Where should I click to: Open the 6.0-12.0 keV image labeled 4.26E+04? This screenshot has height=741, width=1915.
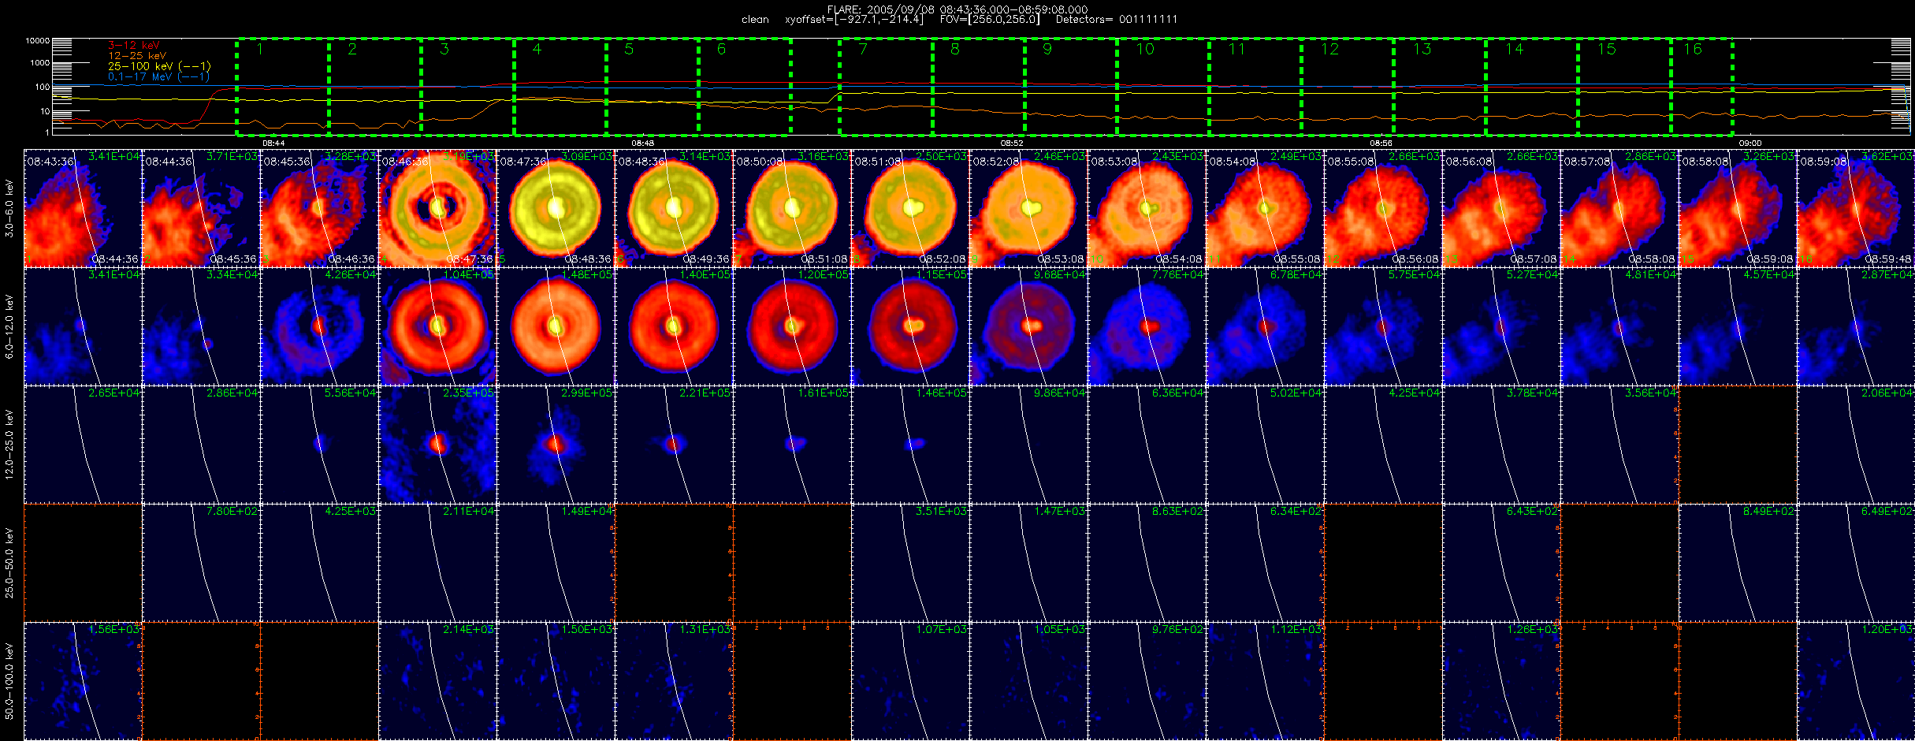320,326
